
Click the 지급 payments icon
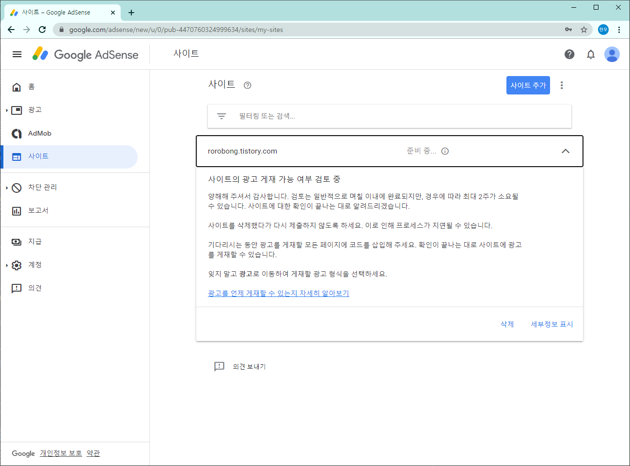[x=16, y=242]
